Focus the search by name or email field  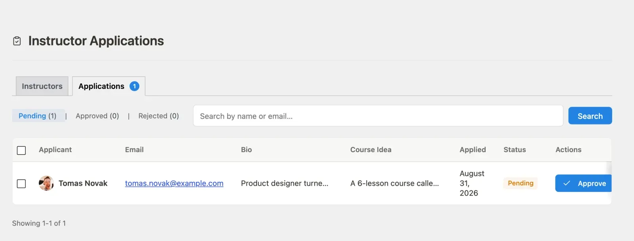pyautogui.click(x=378, y=116)
